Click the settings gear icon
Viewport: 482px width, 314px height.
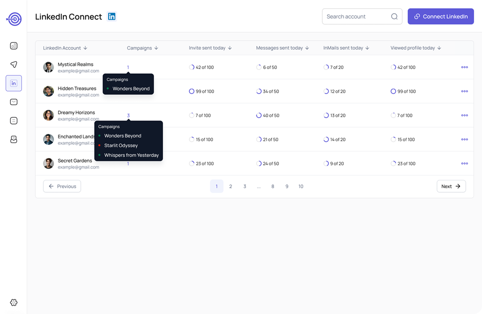(x=14, y=303)
